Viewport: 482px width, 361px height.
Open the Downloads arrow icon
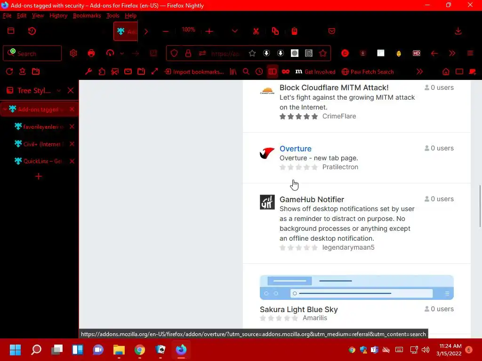point(458,31)
